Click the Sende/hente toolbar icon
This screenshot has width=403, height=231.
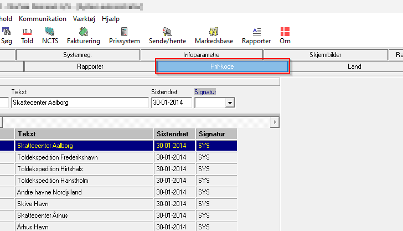(167, 35)
